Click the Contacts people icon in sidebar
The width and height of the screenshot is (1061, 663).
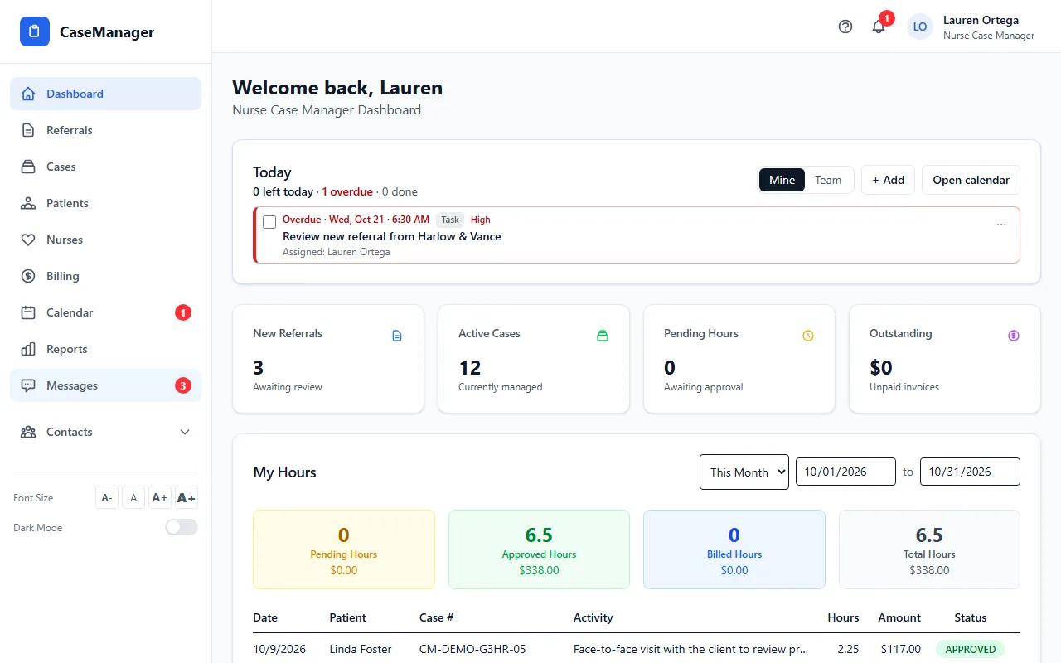(28, 432)
